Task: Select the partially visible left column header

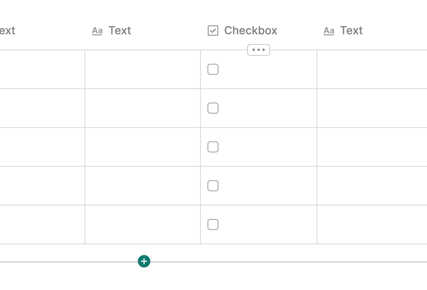Action: pos(7,30)
